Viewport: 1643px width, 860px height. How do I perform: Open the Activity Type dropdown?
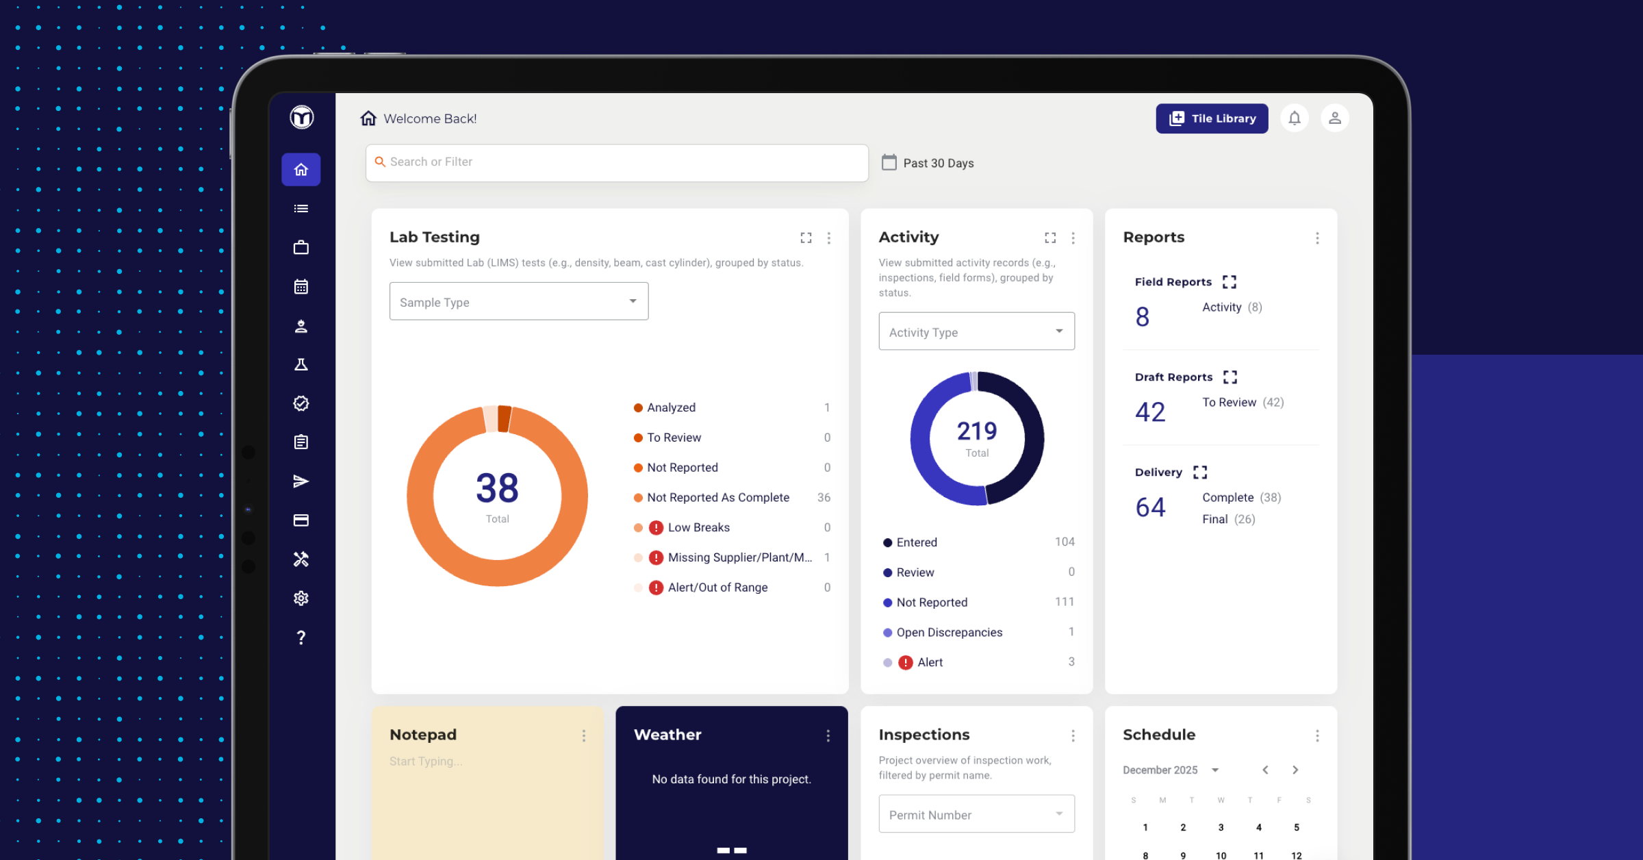[976, 331]
